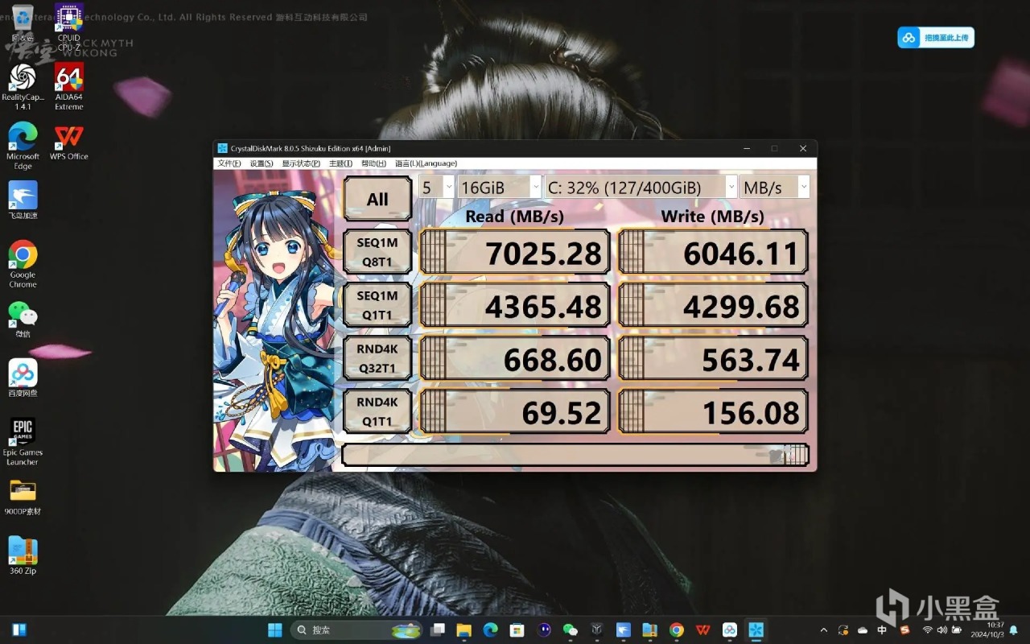The width and height of the screenshot is (1030, 644).
Task: Close the CrystalDiskMark window
Action: [803, 148]
